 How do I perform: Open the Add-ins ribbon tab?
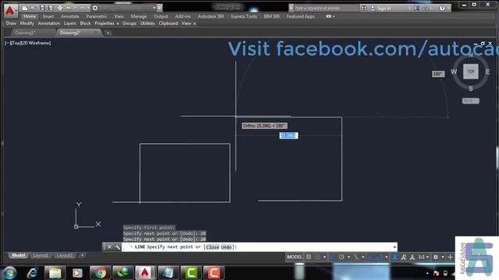point(182,16)
